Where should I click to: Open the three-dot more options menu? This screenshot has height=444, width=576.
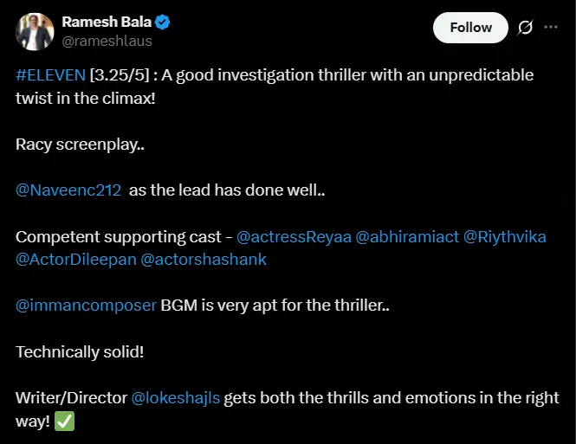coord(551,28)
